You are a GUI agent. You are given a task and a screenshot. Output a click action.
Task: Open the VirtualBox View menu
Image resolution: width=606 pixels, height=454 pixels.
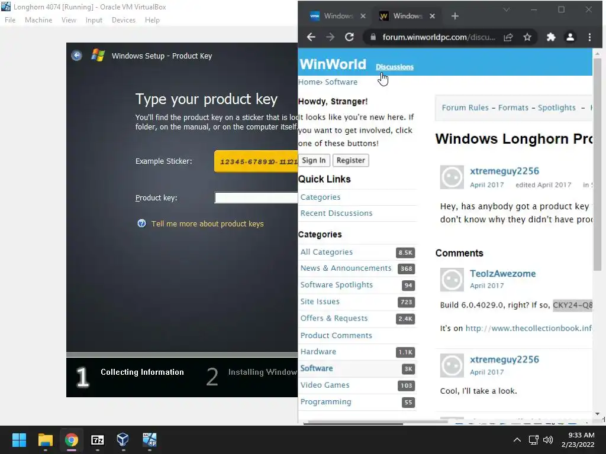[69, 20]
